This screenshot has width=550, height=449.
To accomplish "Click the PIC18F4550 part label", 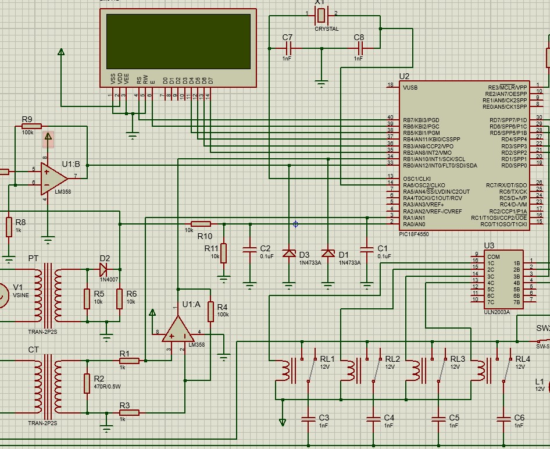I will click(x=414, y=234).
